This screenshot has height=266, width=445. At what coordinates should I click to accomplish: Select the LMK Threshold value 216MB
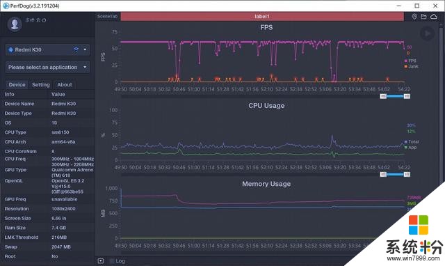coord(59,237)
